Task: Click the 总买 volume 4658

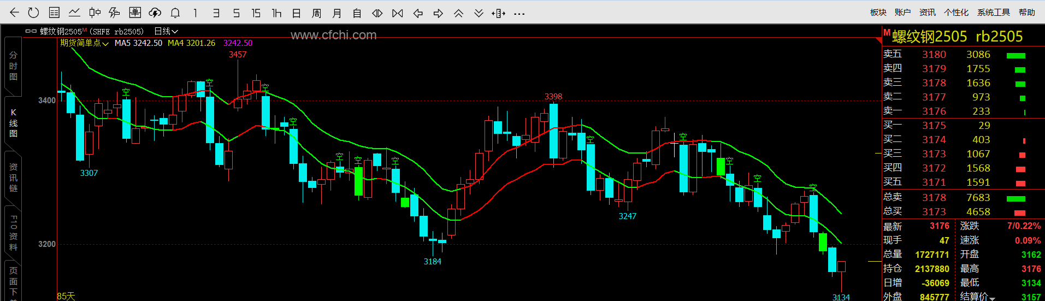Action: [978, 212]
